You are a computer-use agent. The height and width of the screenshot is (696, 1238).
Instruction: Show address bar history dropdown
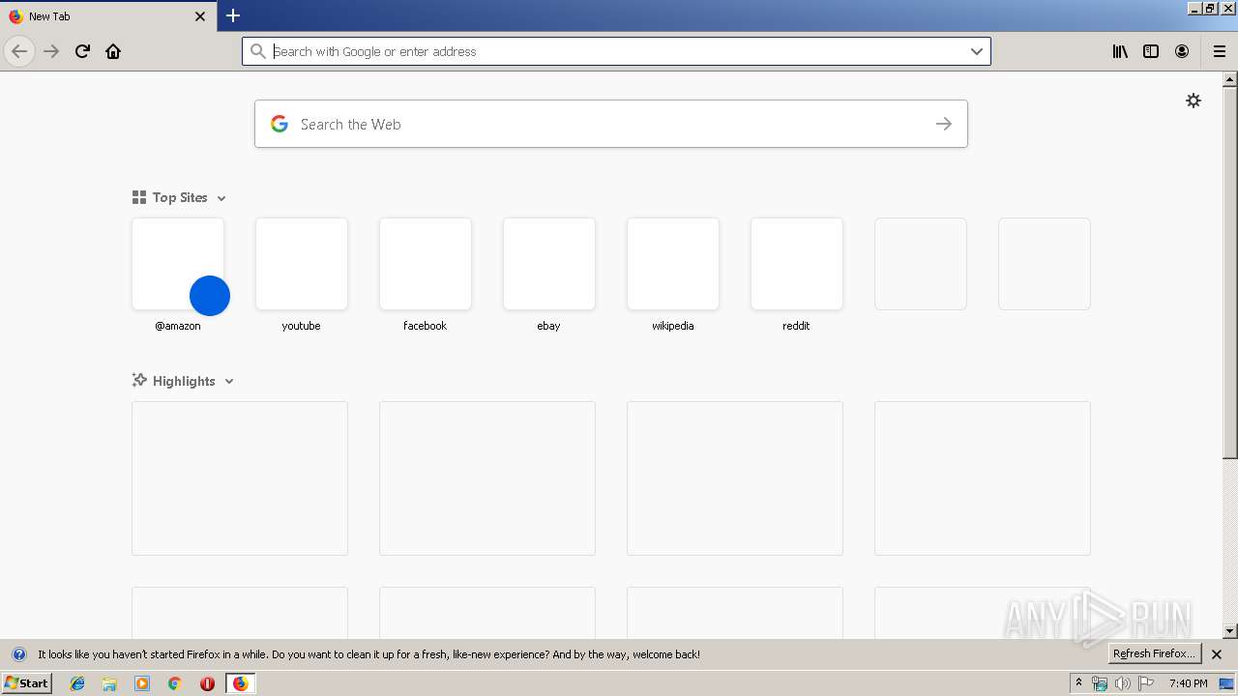click(x=977, y=51)
